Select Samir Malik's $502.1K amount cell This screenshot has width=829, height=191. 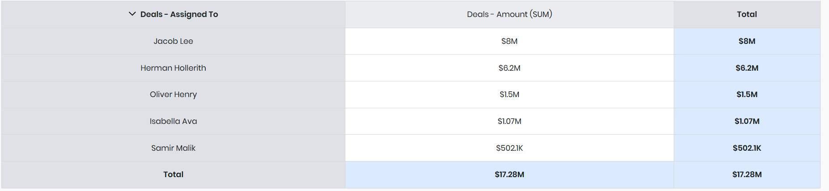pyautogui.click(x=509, y=148)
